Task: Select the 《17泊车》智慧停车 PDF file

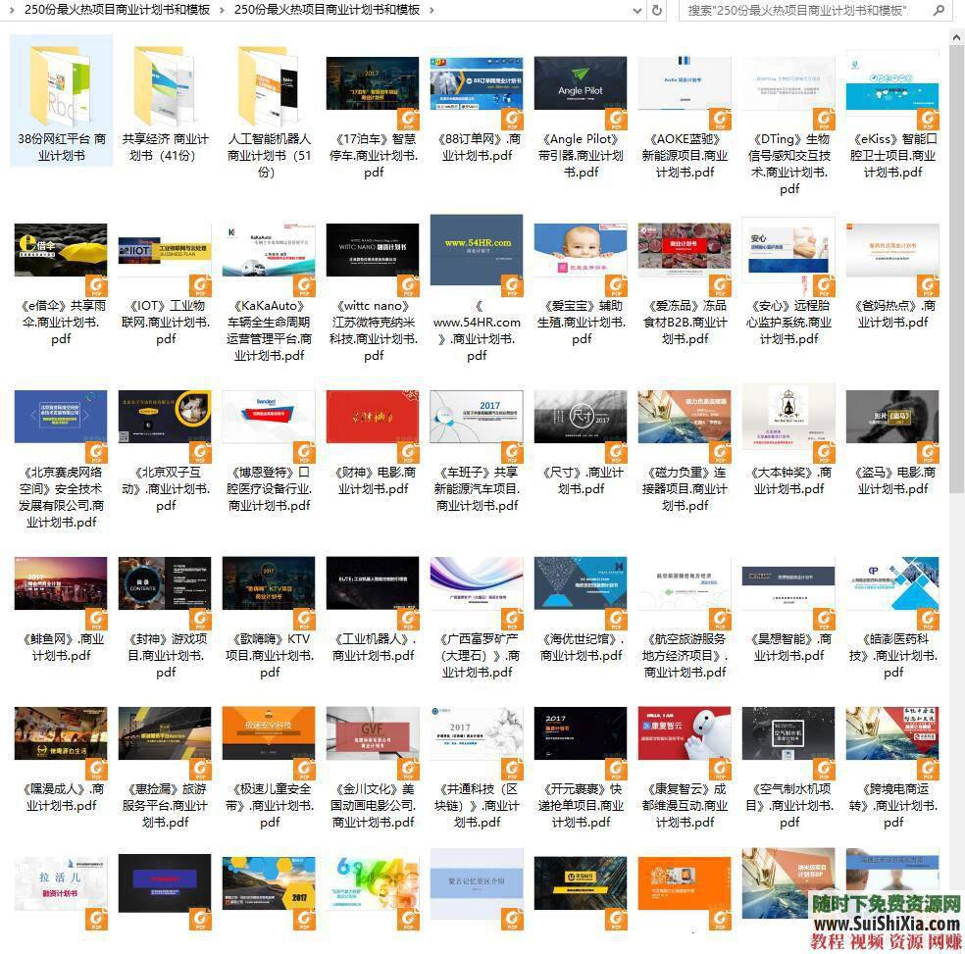Action: tap(373, 117)
